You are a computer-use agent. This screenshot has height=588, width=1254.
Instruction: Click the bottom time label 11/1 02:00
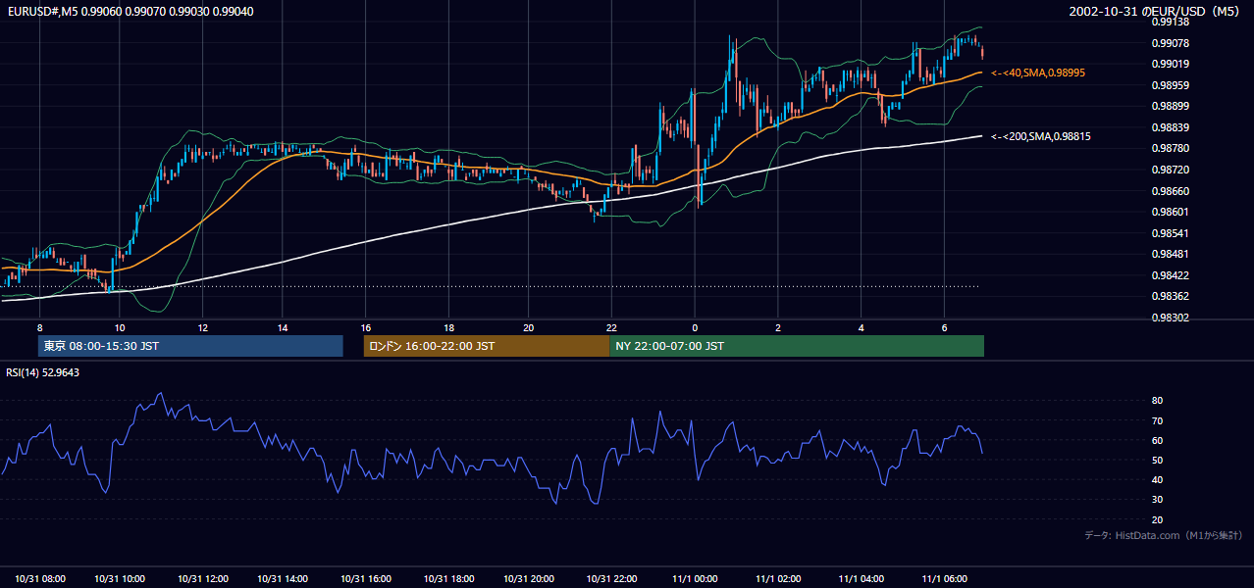coord(779,579)
